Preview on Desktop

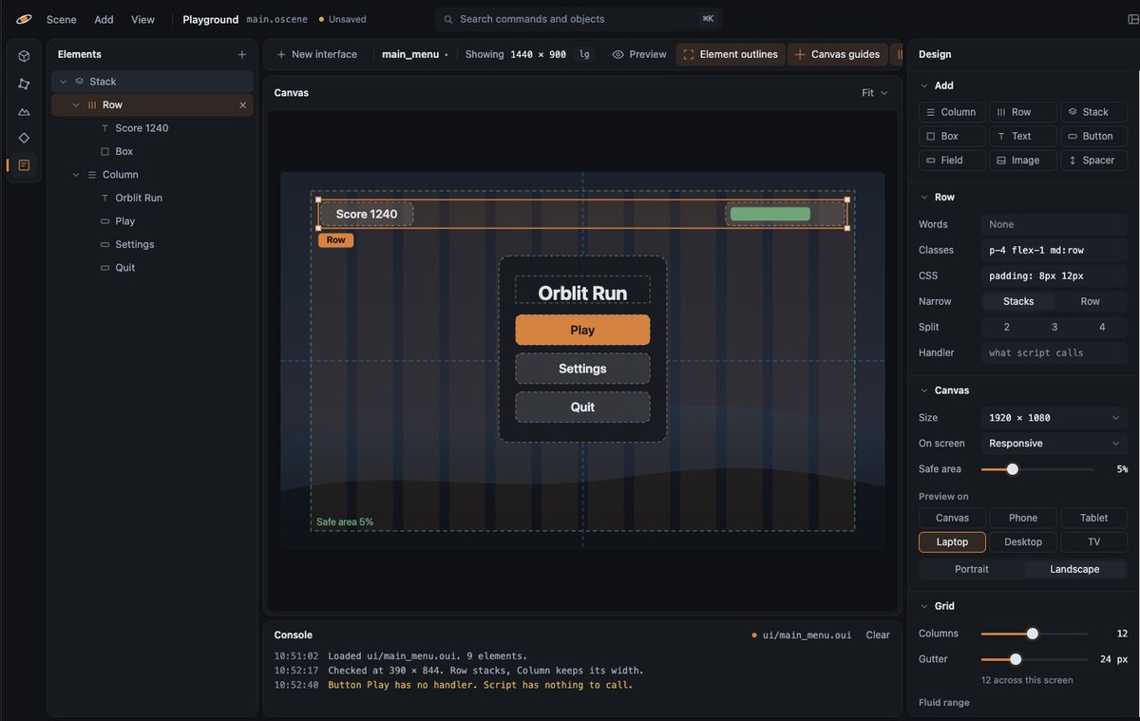[x=1022, y=542]
